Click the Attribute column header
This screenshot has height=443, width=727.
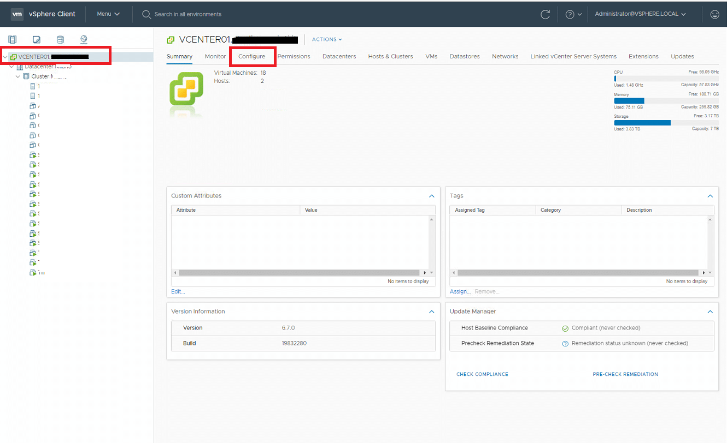coord(236,210)
